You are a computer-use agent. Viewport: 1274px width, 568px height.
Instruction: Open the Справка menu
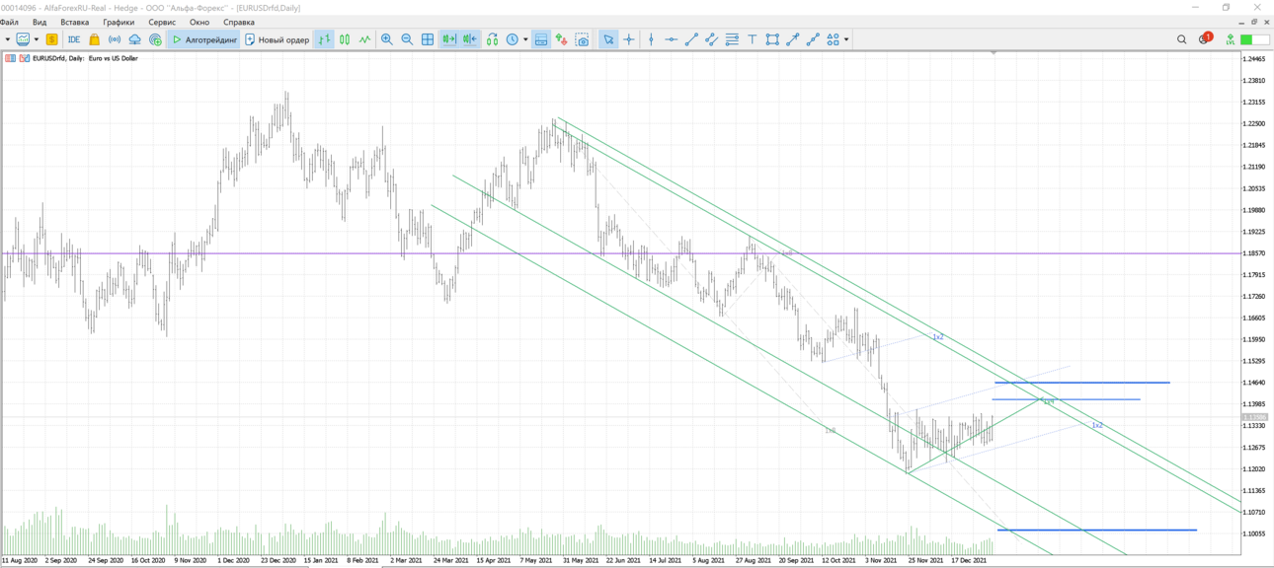tap(239, 22)
